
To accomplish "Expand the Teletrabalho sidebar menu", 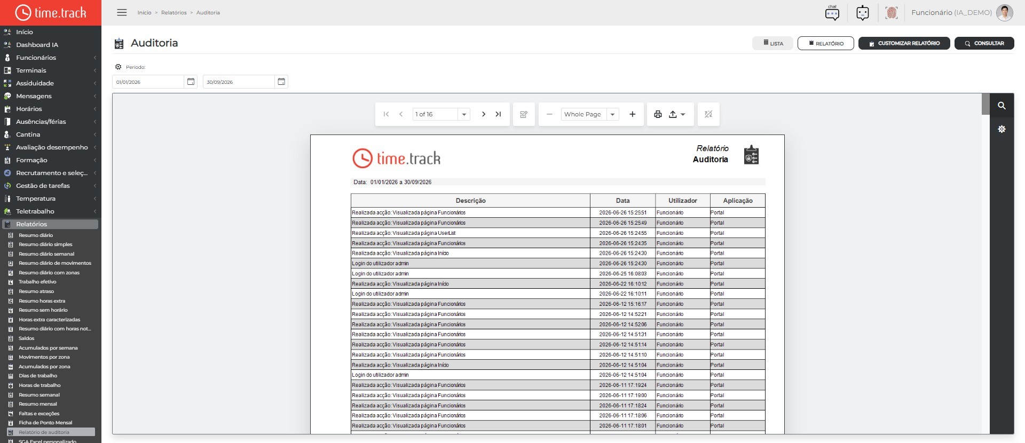I will (x=50, y=211).
